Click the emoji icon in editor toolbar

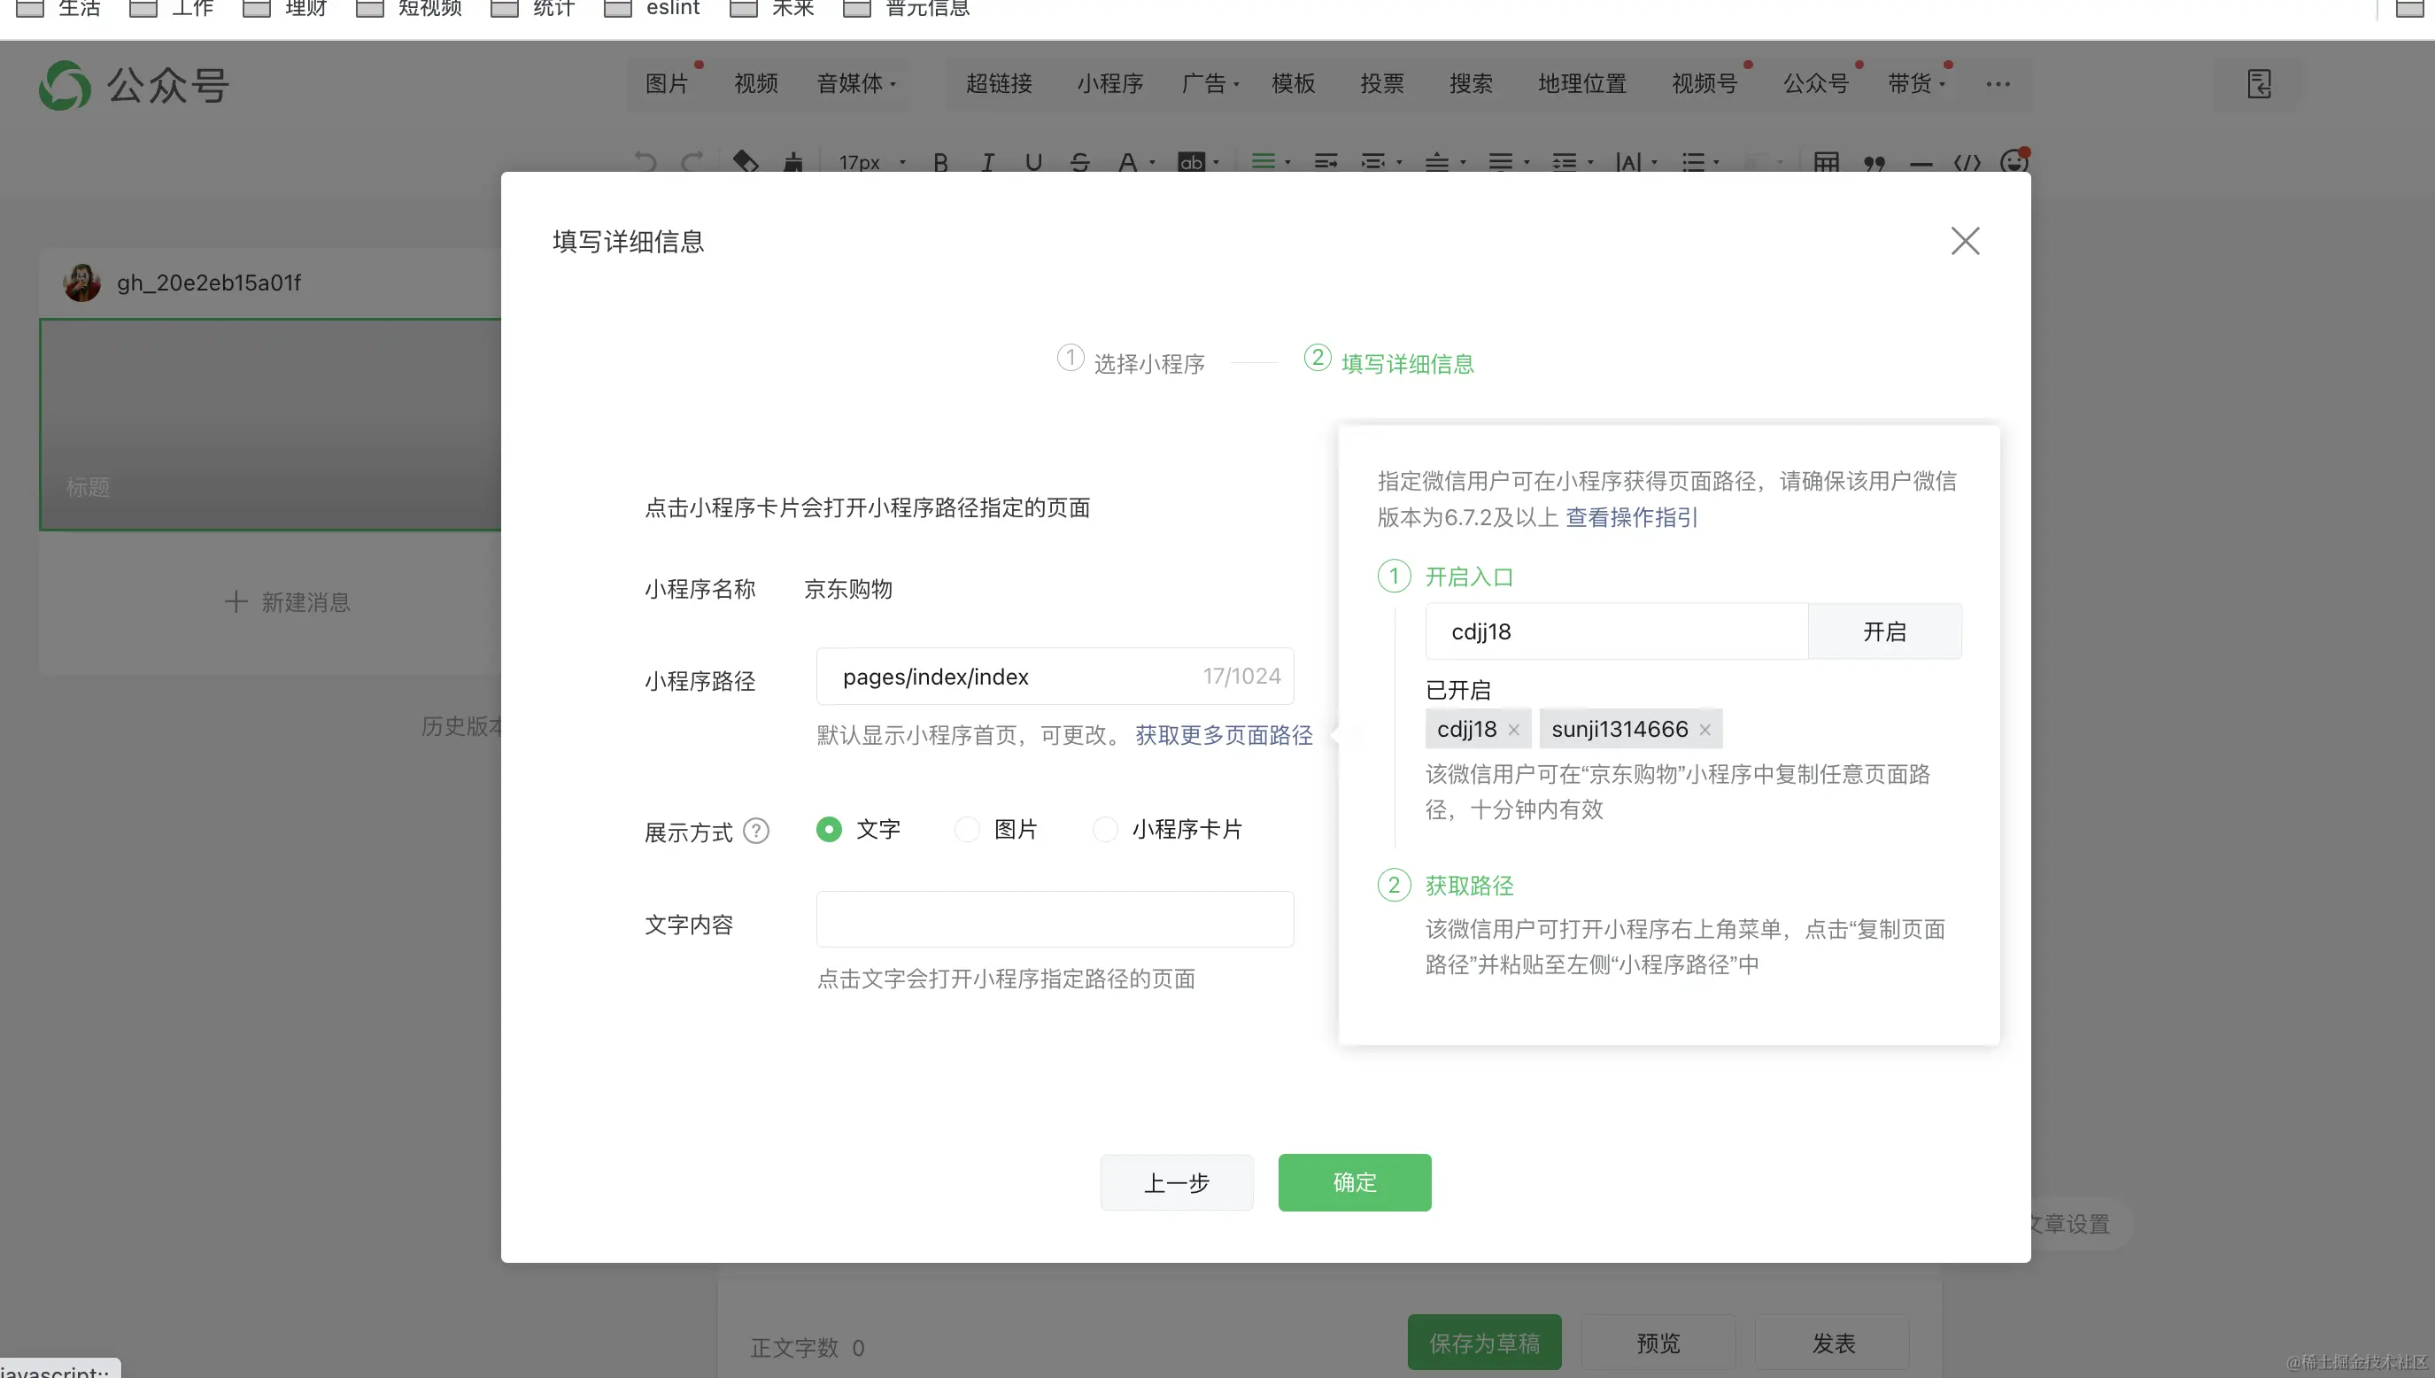coord(2014,161)
